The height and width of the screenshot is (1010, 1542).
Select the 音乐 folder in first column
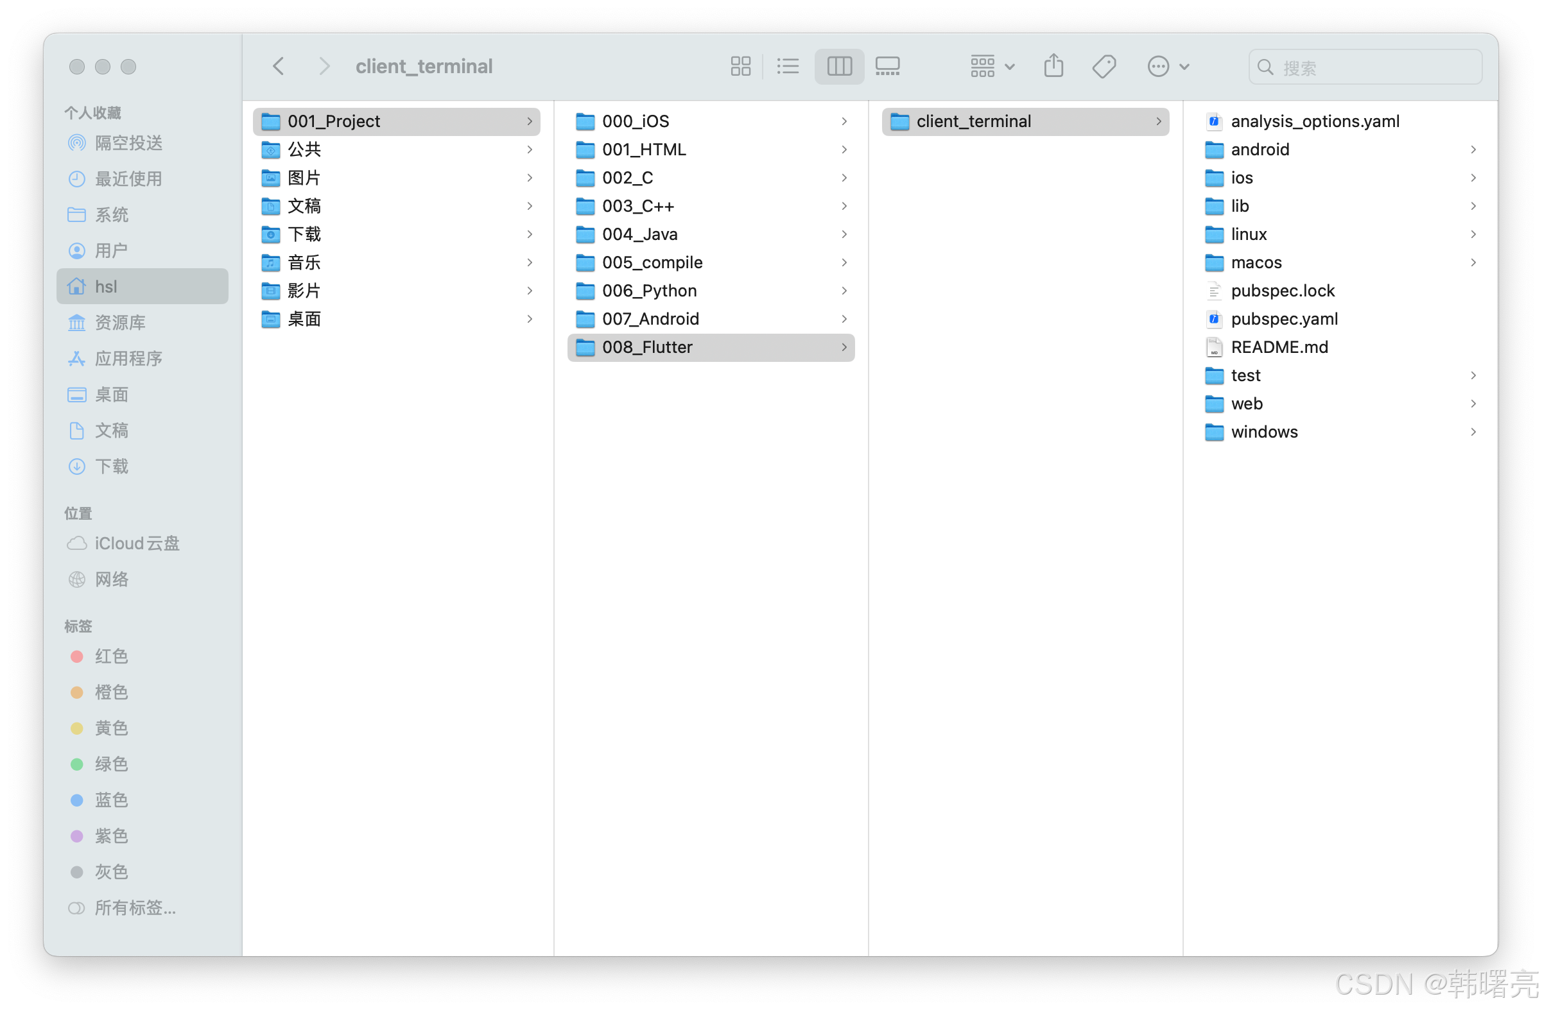[x=397, y=262]
